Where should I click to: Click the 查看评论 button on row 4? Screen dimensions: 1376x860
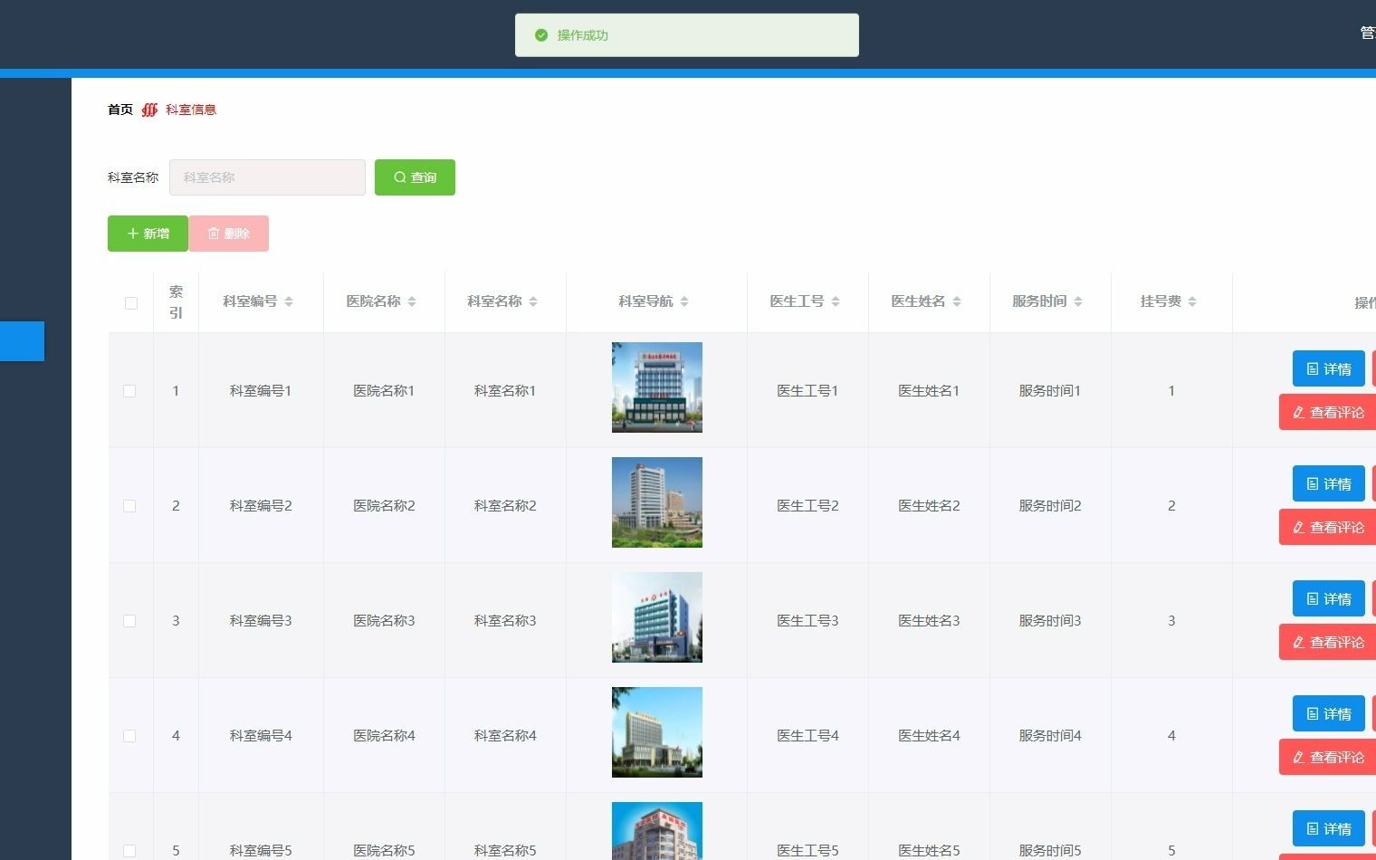click(1327, 757)
